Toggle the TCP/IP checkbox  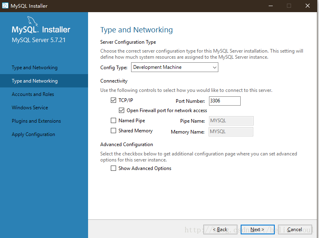tap(113, 100)
